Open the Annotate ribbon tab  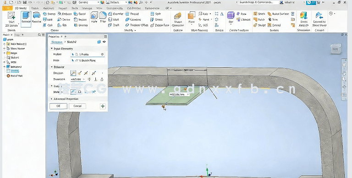pyautogui.click(x=49, y=8)
